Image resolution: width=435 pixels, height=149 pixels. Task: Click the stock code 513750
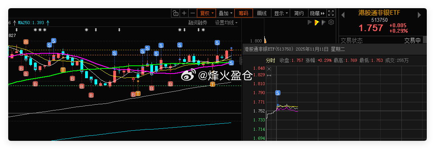coord(380,20)
